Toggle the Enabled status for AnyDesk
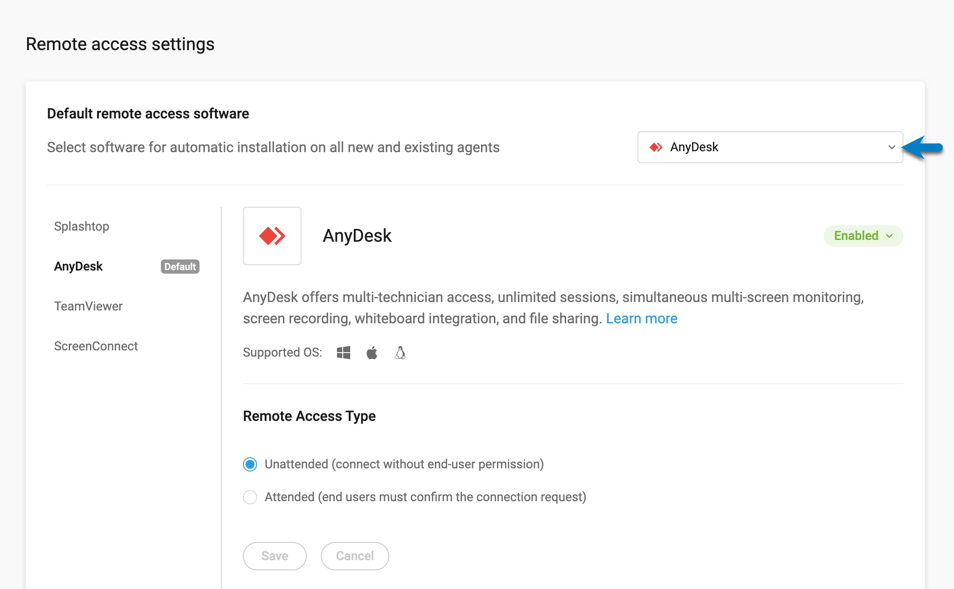The height and width of the screenshot is (589, 954). coord(862,236)
